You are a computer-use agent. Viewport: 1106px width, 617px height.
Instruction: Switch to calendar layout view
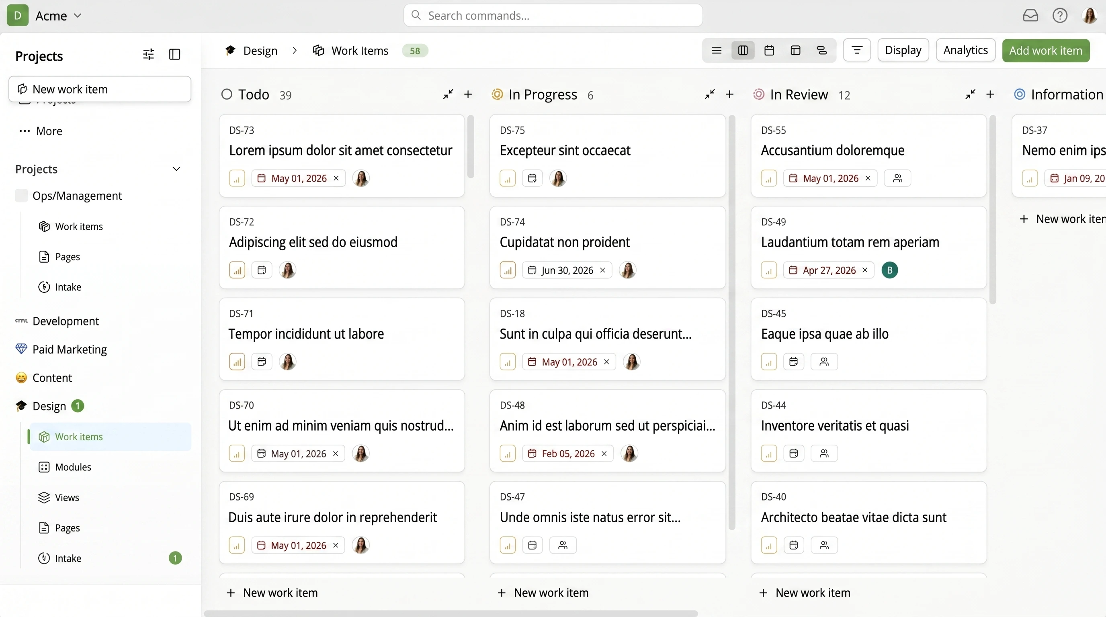(769, 51)
